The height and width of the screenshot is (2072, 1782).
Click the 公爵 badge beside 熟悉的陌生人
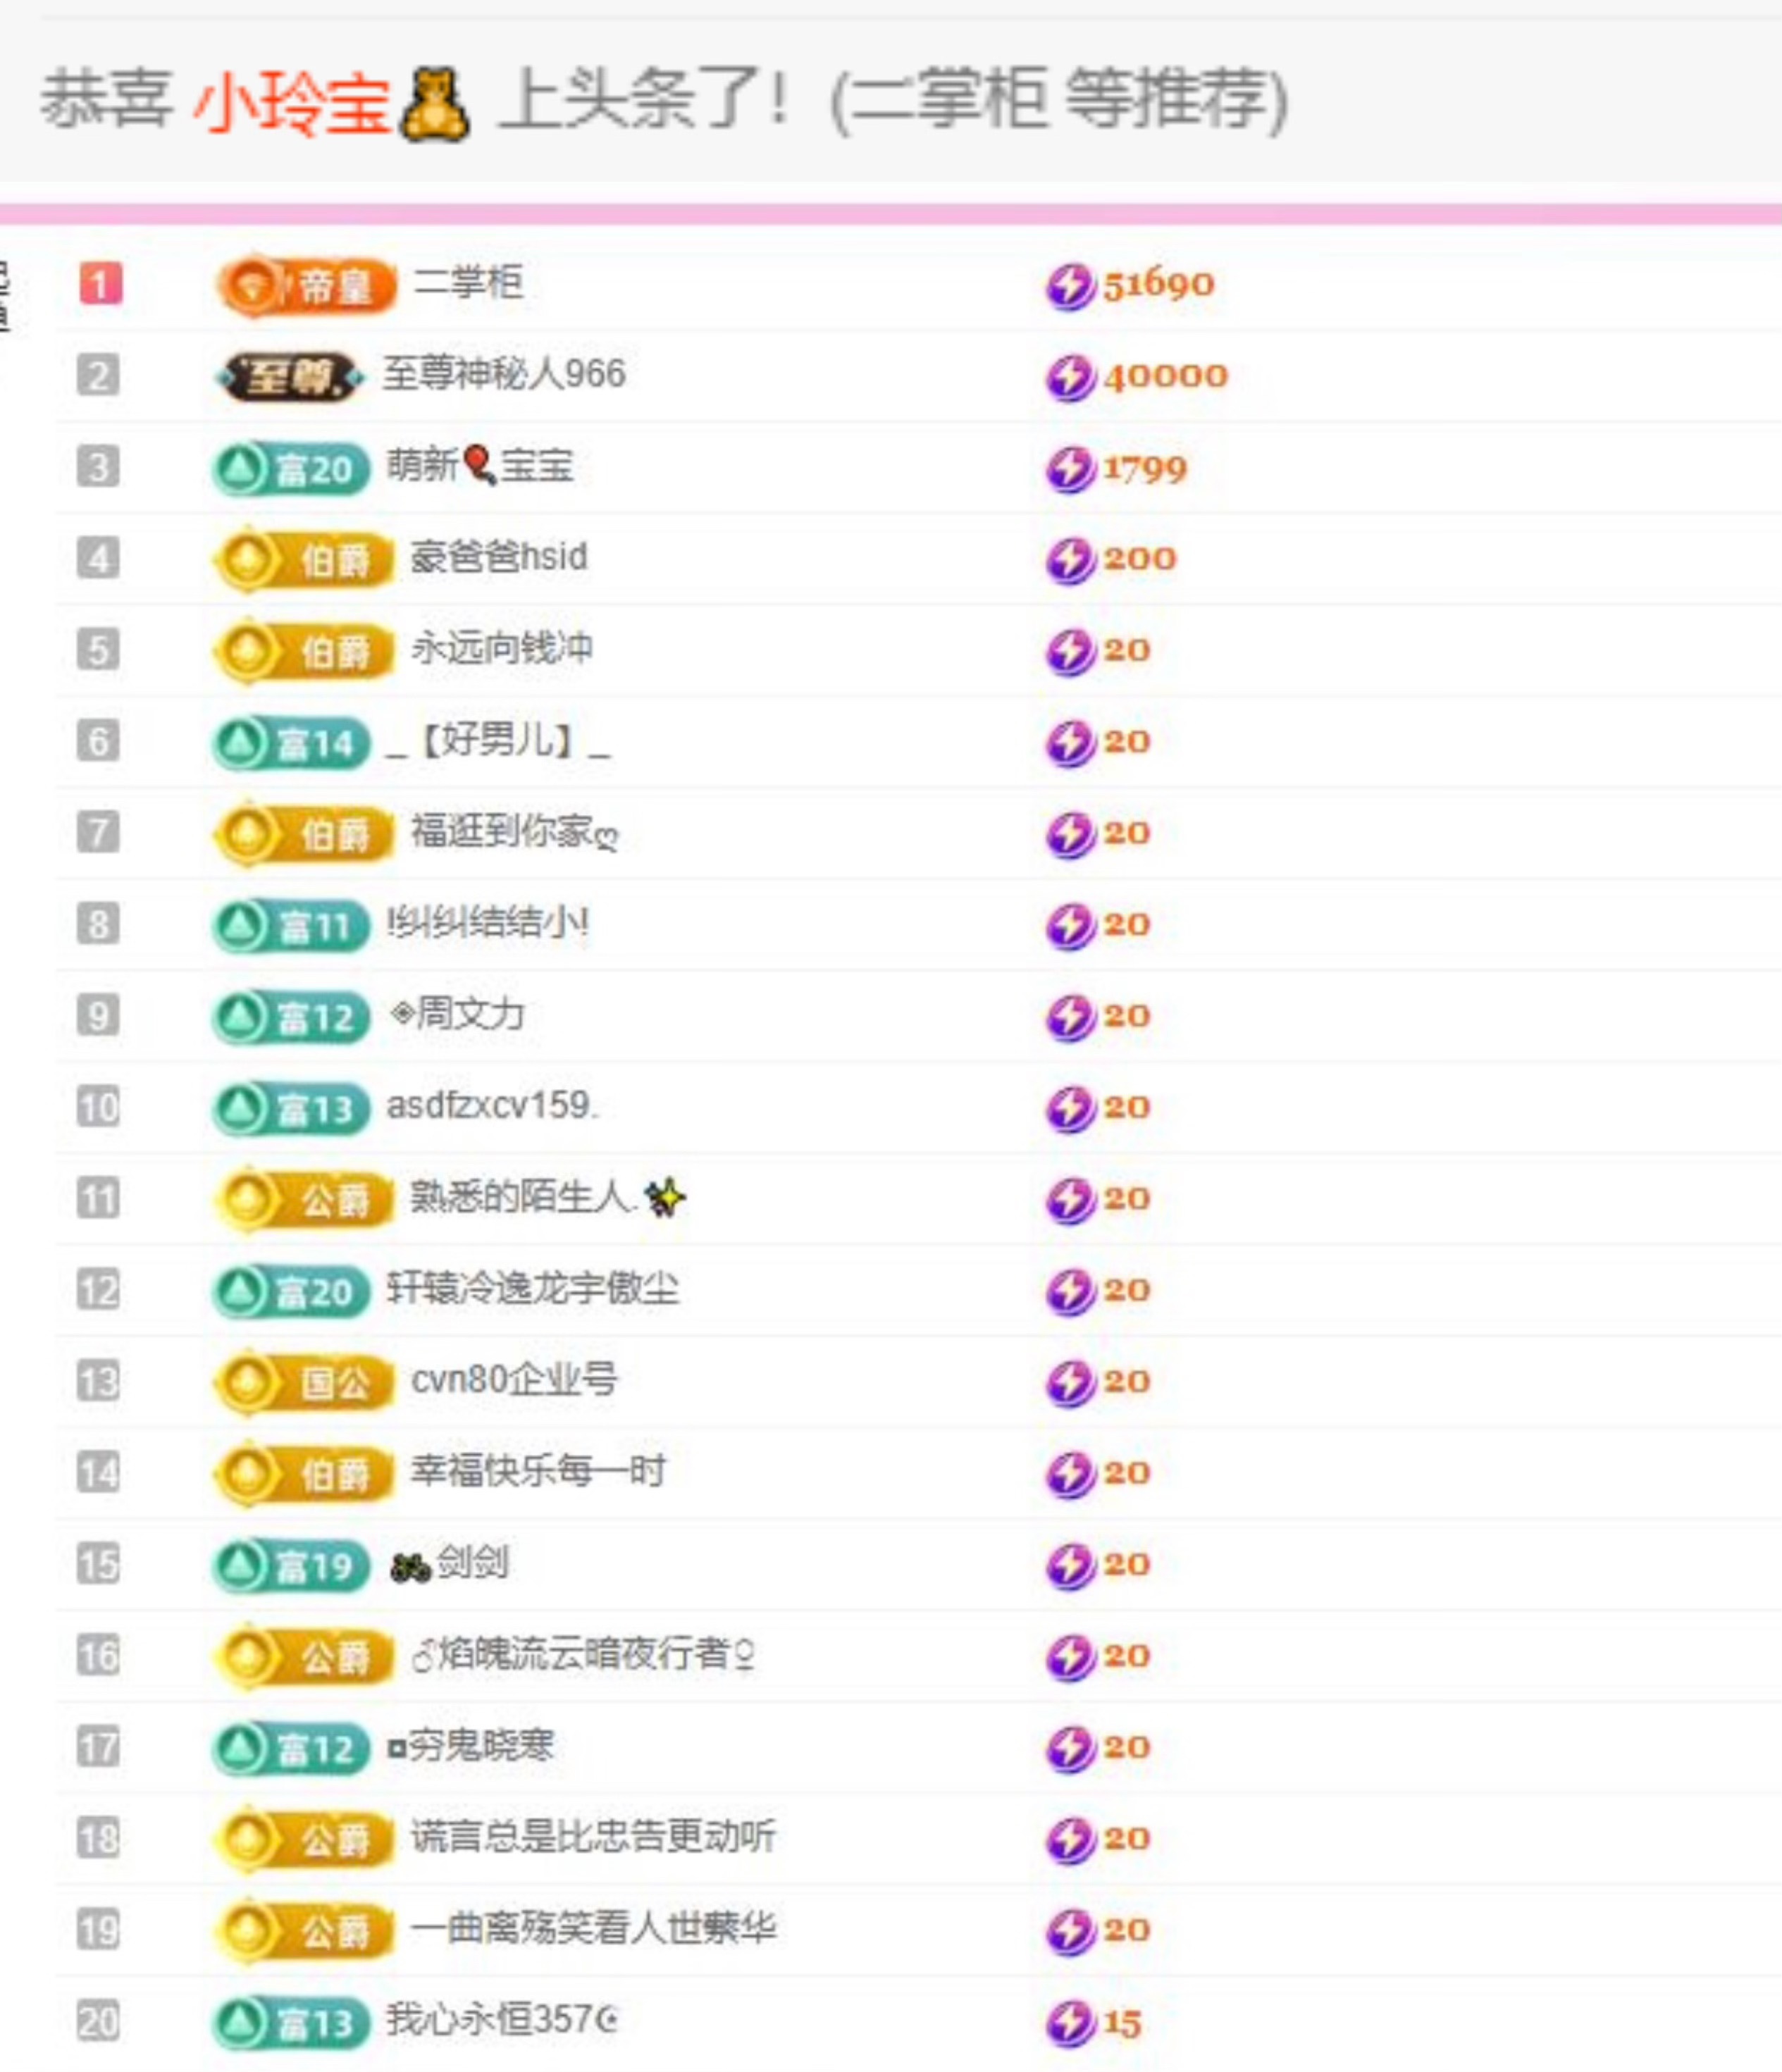coord(304,1200)
